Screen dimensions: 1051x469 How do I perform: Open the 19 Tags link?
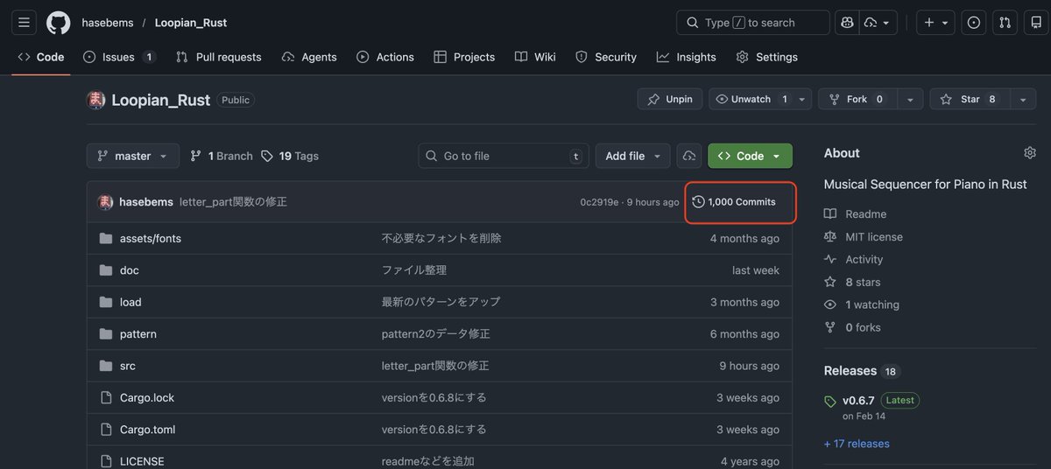290,156
